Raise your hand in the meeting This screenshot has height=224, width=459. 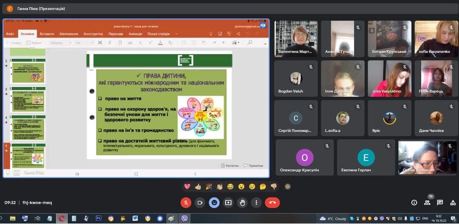242,202
